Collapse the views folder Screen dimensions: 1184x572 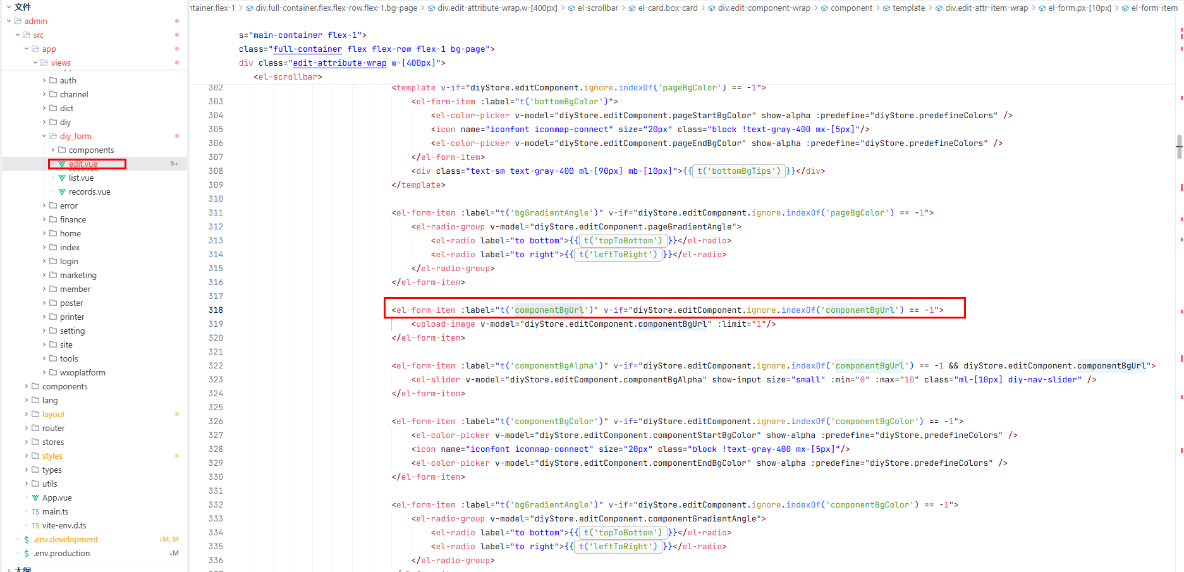(61, 63)
